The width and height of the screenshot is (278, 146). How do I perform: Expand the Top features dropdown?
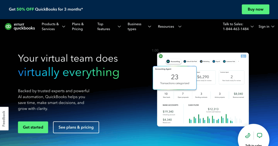point(109,27)
